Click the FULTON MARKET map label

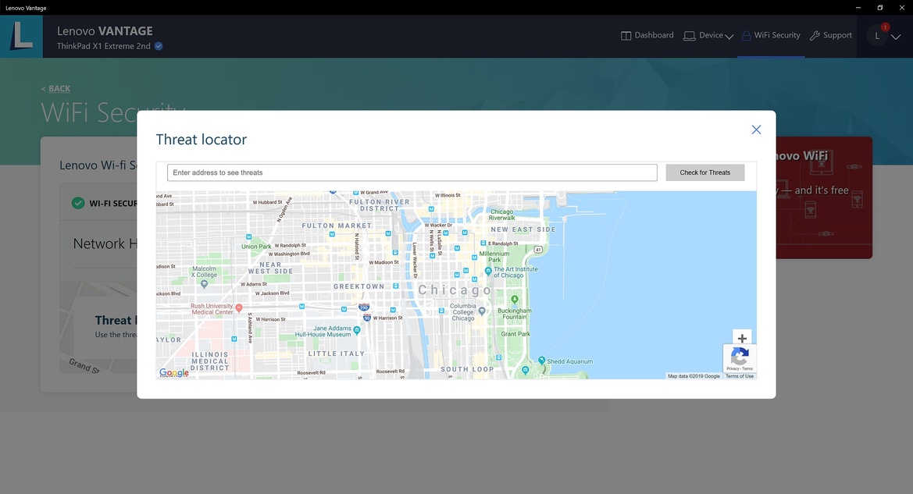pos(337,226)
